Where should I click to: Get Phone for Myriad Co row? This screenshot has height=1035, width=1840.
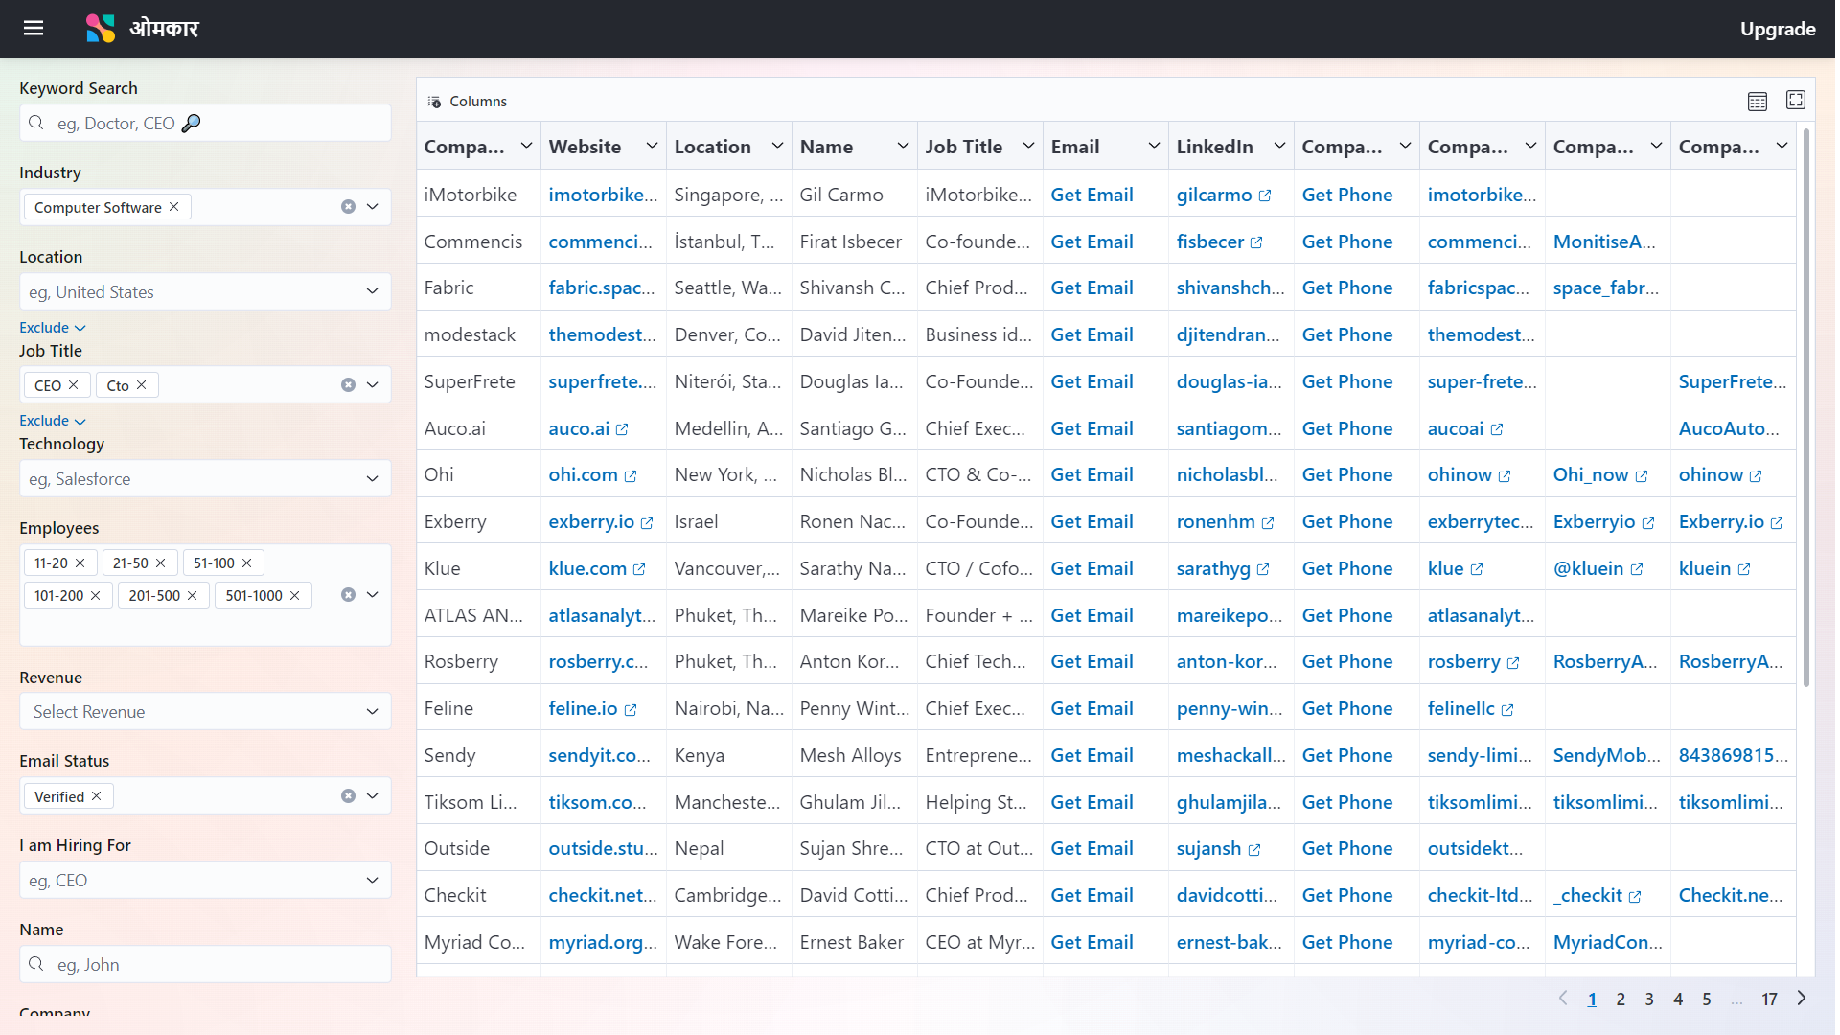point(1346,942)
